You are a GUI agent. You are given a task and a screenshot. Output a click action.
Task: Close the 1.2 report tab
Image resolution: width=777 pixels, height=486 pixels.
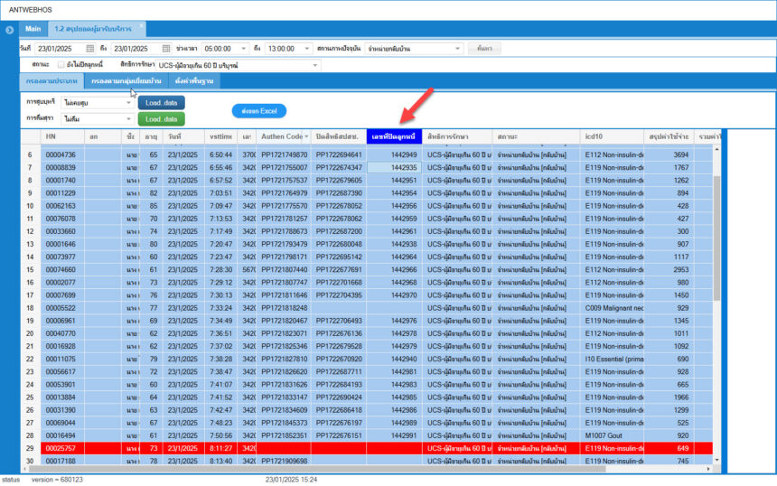point(141,28)
